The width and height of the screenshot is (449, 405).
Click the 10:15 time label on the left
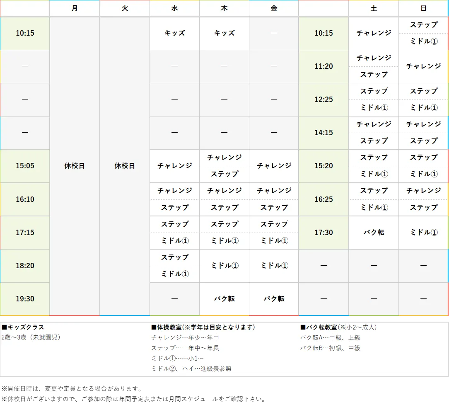coord(25,34)
